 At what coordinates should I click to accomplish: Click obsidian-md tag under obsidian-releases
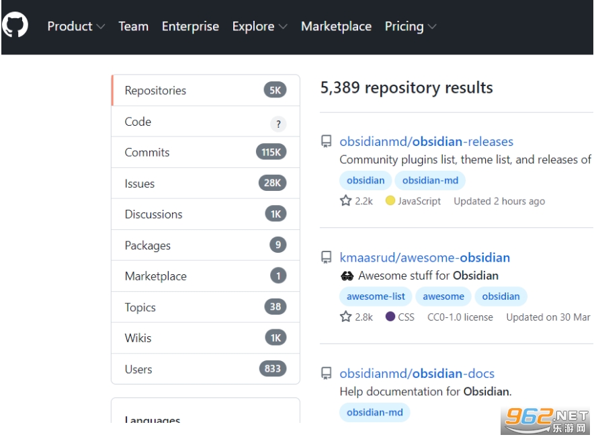430,180
